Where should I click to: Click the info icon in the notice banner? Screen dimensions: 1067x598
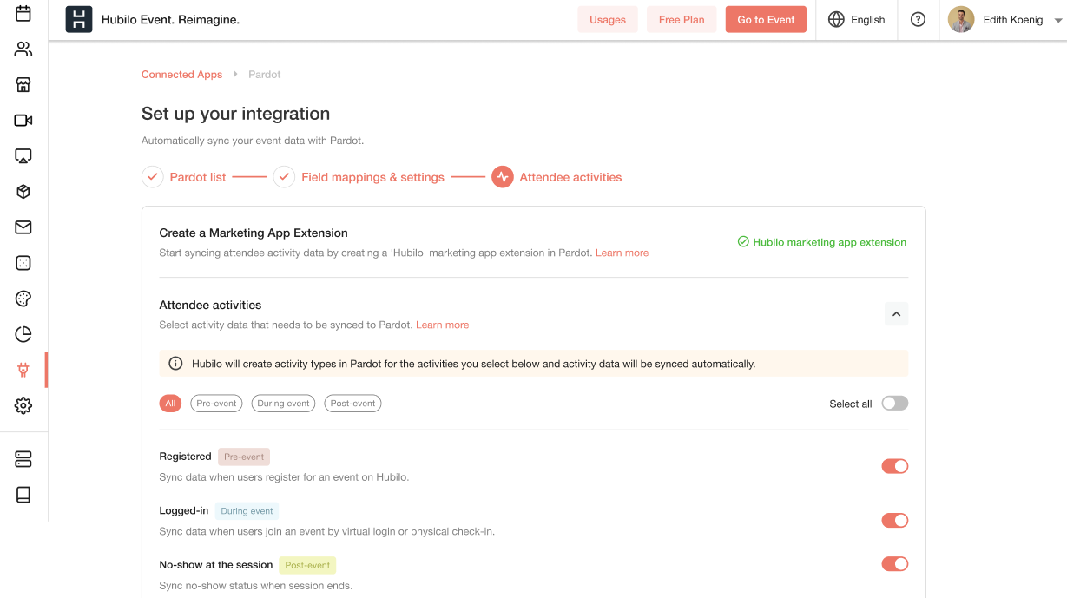175,364
